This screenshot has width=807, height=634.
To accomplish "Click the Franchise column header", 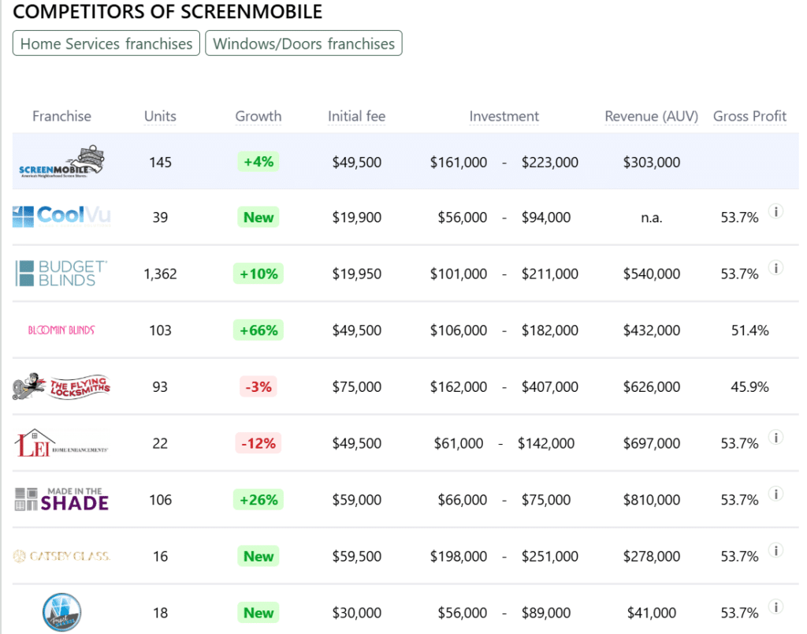I will [61, 117].
